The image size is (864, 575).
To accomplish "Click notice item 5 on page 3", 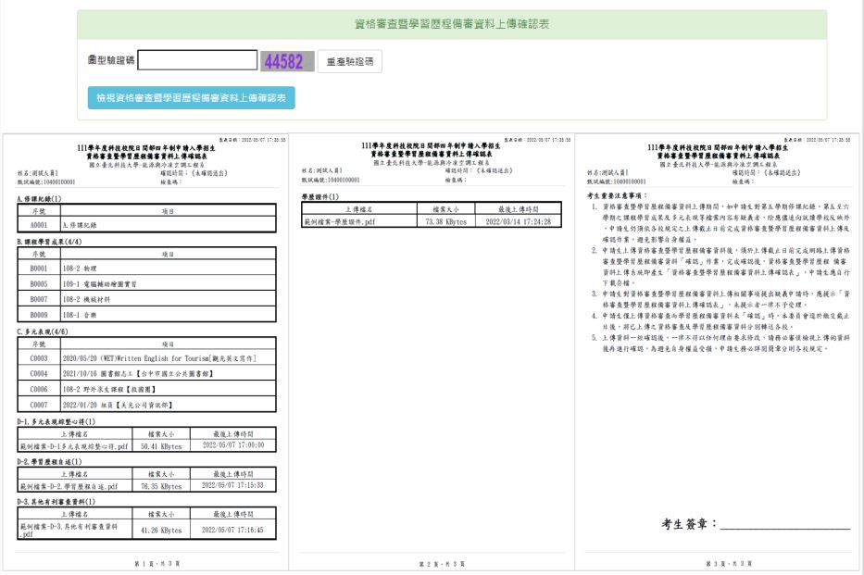I will 720,344.
